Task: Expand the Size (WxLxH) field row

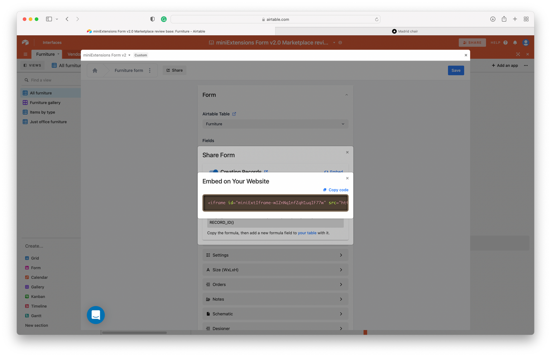Action: pos(275,270)
